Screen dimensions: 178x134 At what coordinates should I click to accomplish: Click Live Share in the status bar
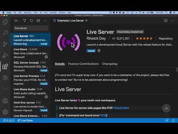pos(25,120)
